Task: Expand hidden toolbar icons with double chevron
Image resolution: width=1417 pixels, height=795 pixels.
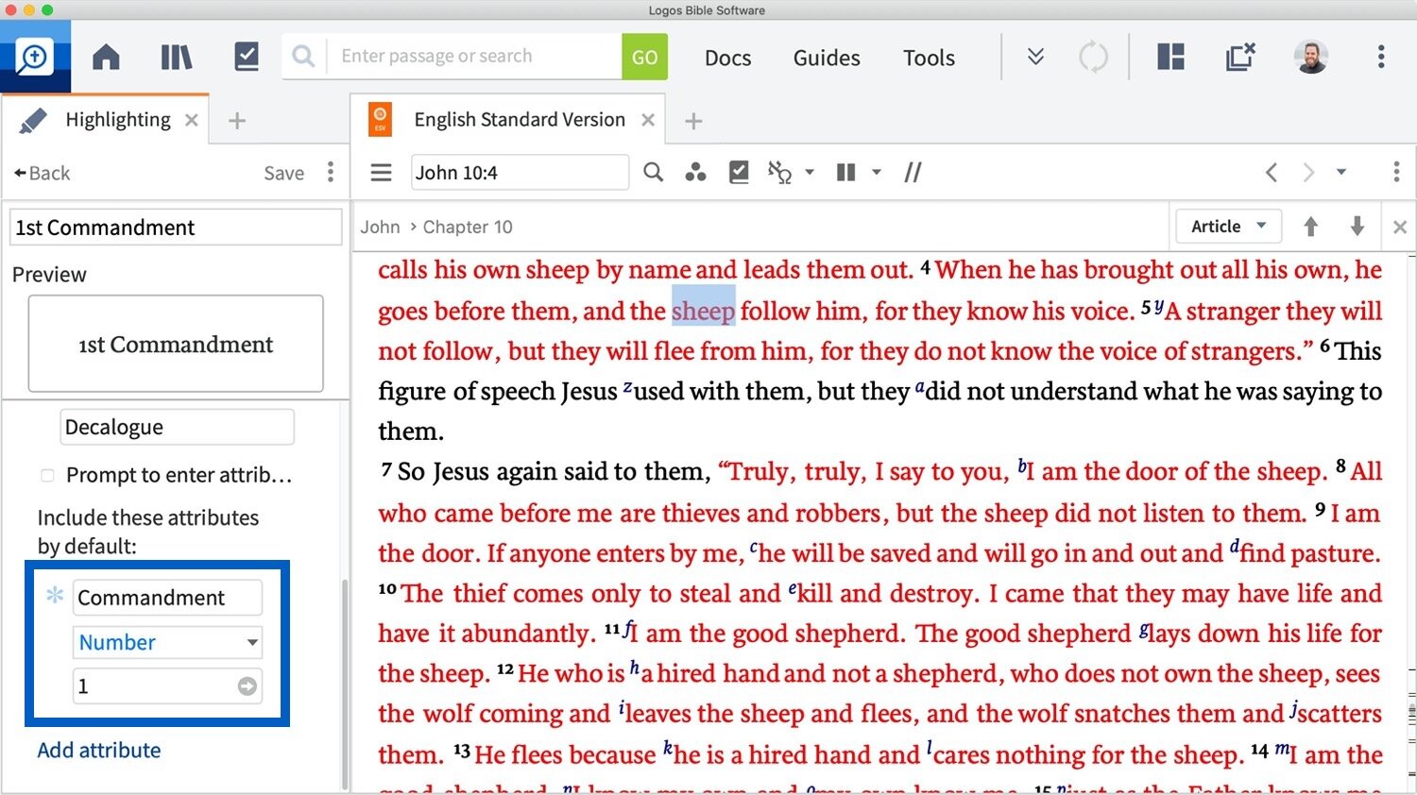Action: coord(1034,57)
